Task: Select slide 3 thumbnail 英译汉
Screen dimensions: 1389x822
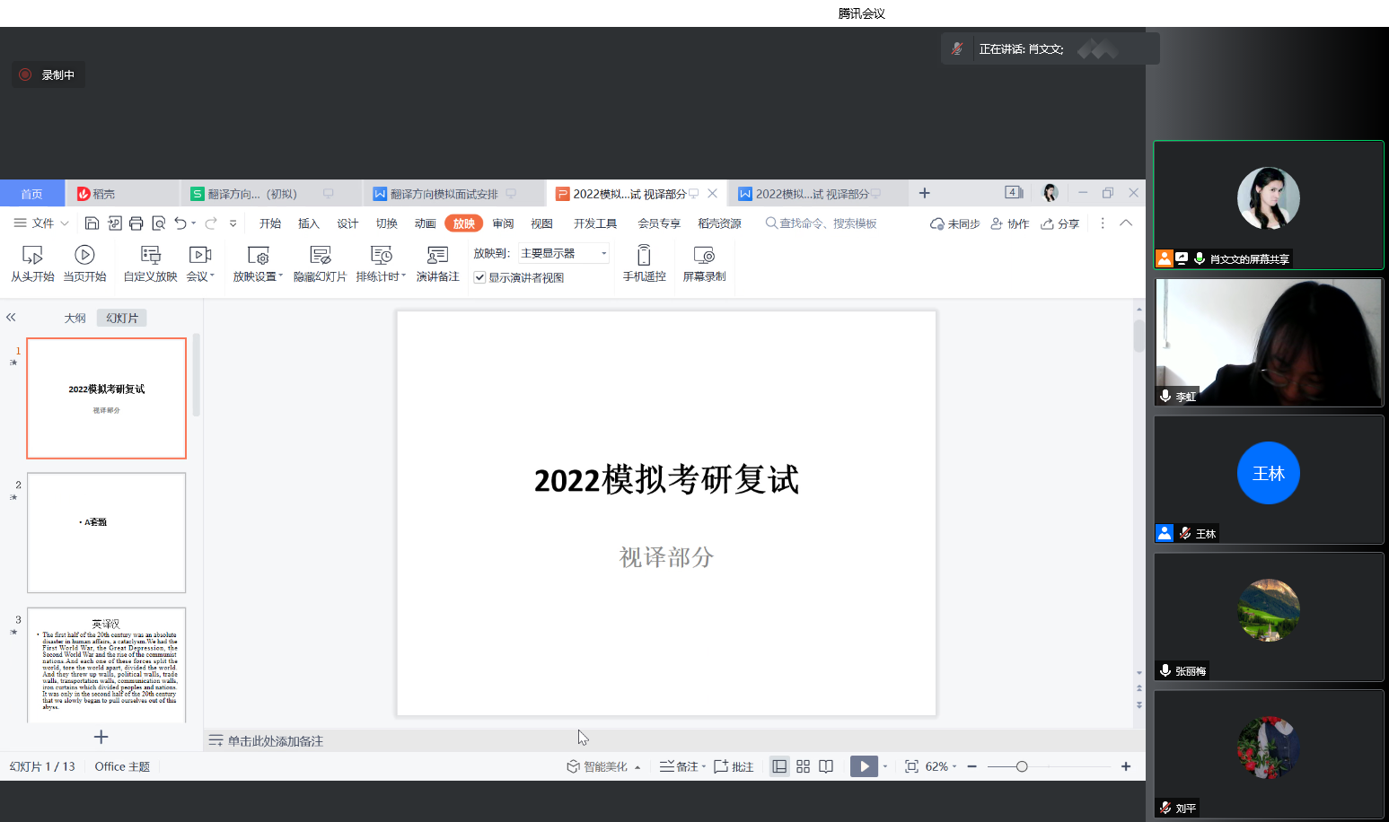Action: point(107,664)
